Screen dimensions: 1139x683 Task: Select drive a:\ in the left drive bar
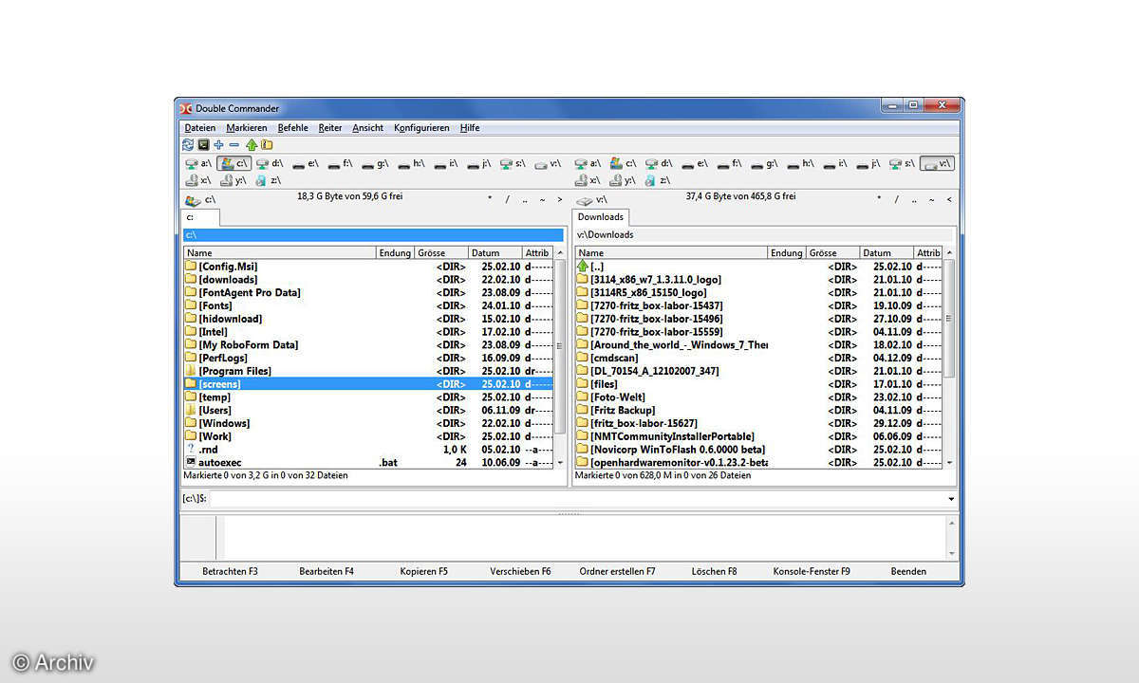pyautogui.click(x=198, y=164)
